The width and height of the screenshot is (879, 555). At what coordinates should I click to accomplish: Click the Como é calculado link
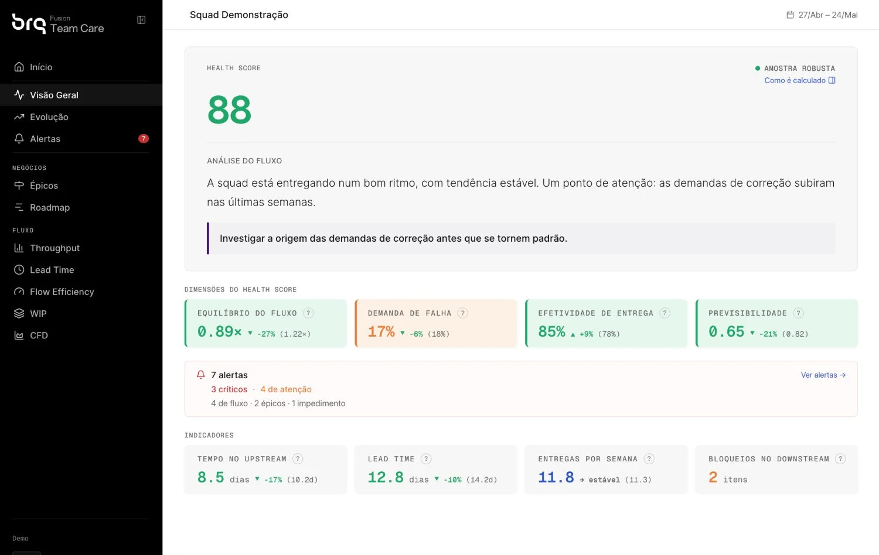click(800, 81)
